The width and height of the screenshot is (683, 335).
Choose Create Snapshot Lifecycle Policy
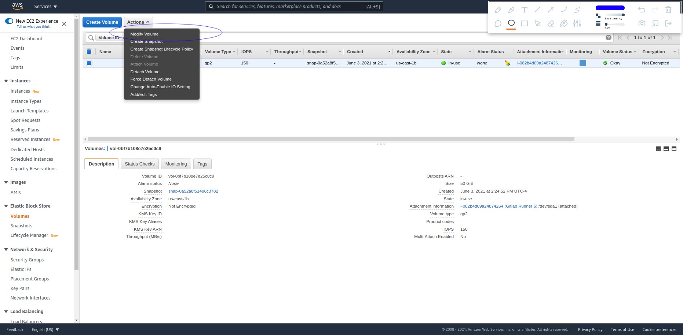162,49
